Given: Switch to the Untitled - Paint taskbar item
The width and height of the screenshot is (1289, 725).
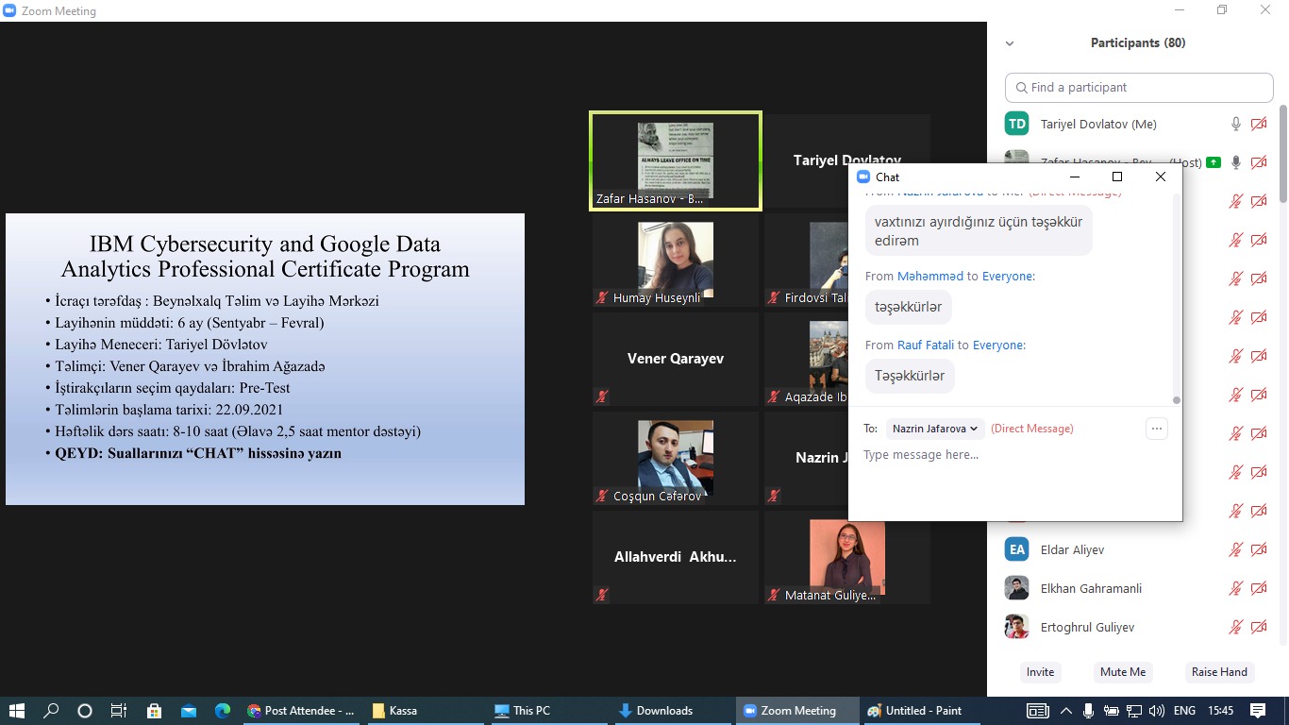Looking at the screenshot, I should click(x=914, y=711).
